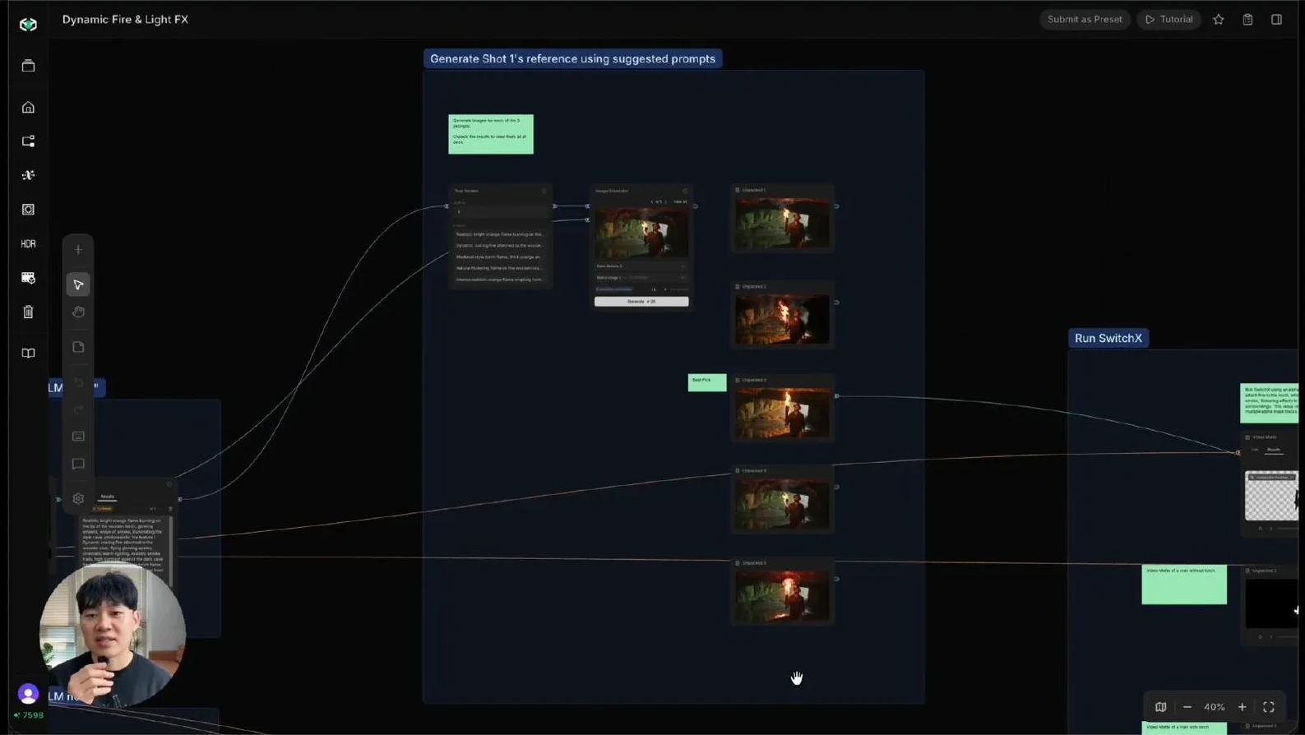This screenshot has height=735, width=1305.
Task: Click the green 'Video Matte of a man without torch' note
Action: point(1184,585)
